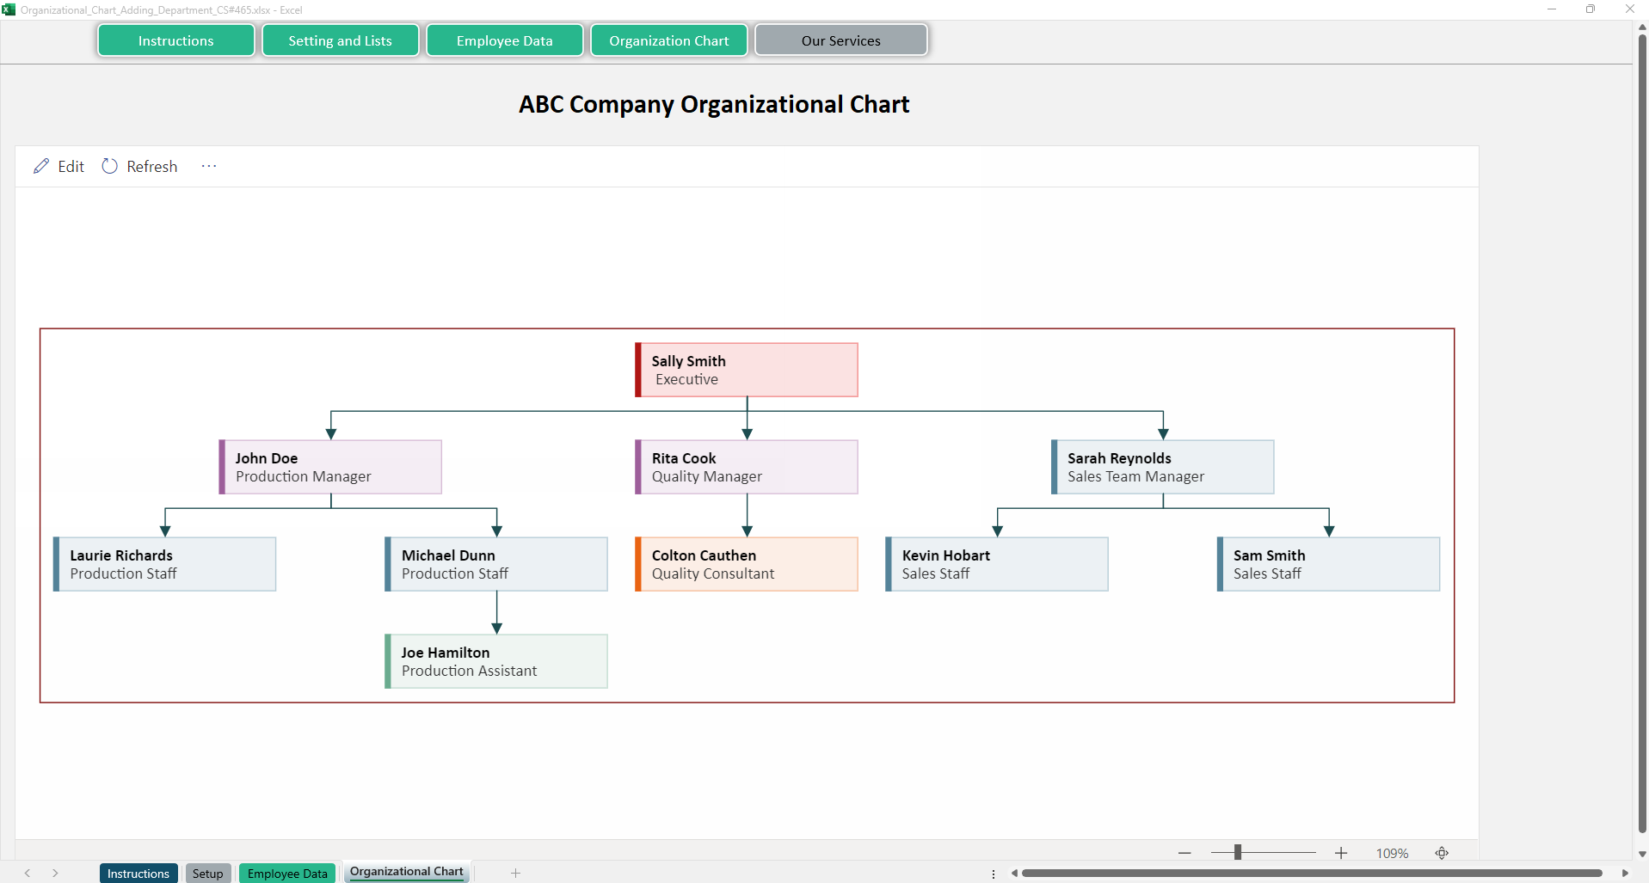This screenshot has width=1649, height=883.
Task: Select the Sally Smith Executive box
Action: click(x=747, y=370)
